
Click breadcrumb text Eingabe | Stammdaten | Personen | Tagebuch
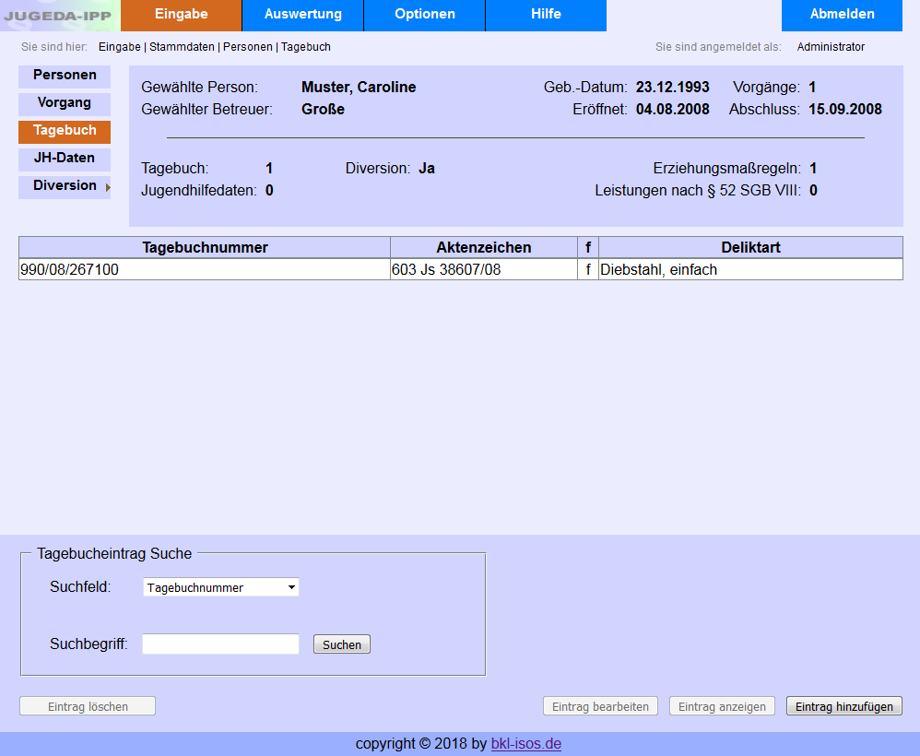click(214, 47)
